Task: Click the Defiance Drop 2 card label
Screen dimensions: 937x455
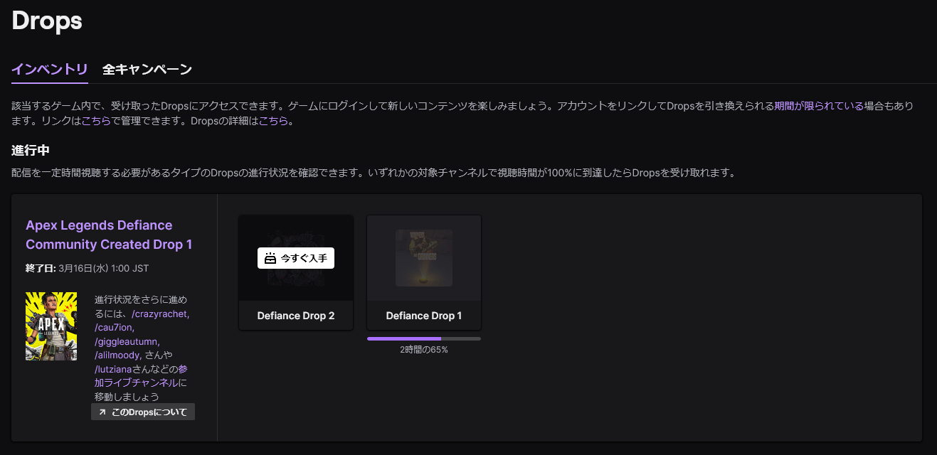Action: click(295, 316)
